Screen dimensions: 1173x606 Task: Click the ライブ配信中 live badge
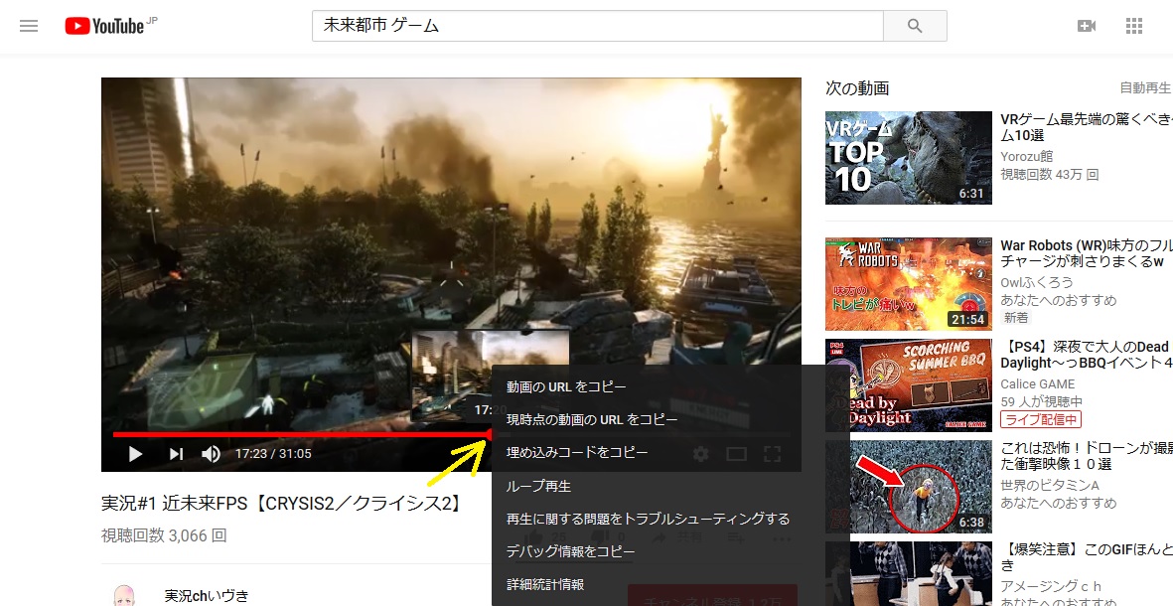pyautogui.click(x=1041, y=419)
